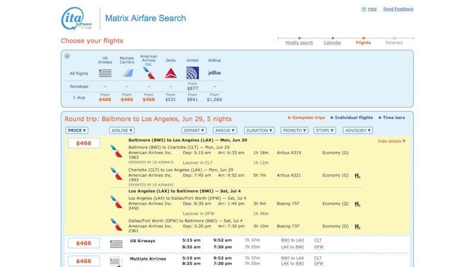Click the American Airlines logo in matrix
This screenshot has width=475, height=267.
pyautogui.click(x=148, y=73)
